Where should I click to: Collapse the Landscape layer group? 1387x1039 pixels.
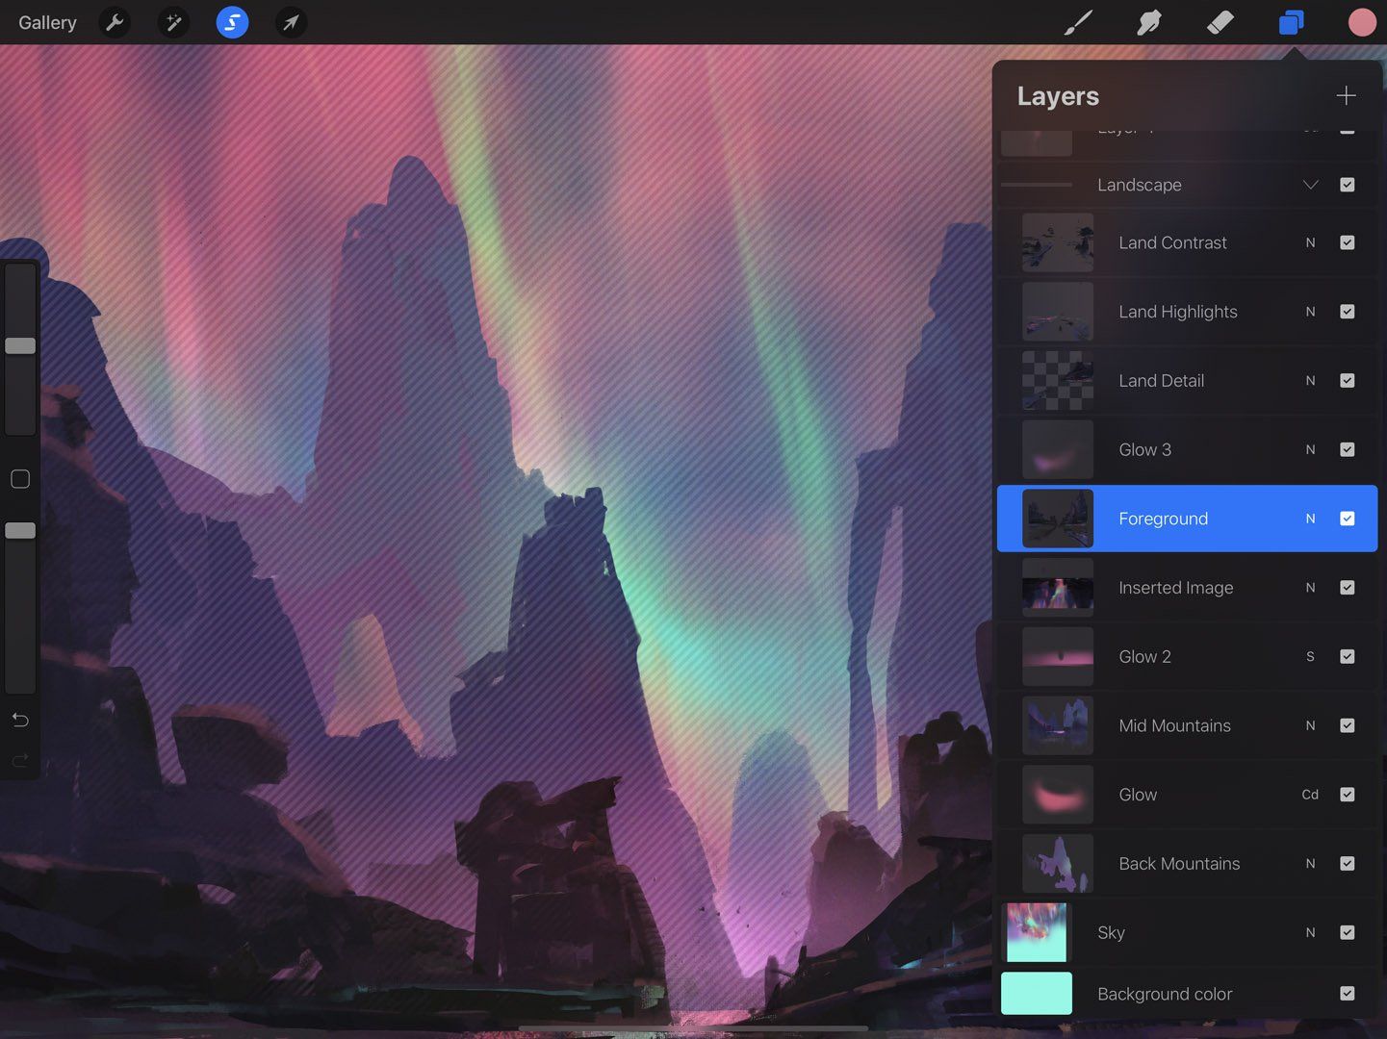pyautogui.click(x=1310, y=185)
